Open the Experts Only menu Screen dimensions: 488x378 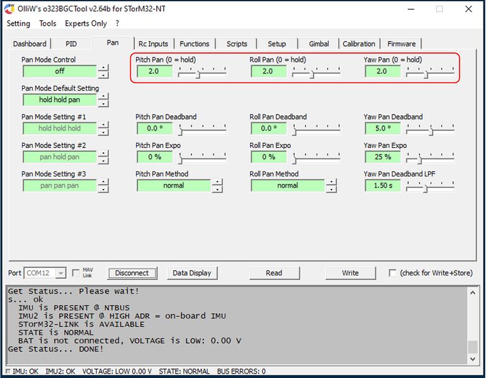[x=86, y=23]
